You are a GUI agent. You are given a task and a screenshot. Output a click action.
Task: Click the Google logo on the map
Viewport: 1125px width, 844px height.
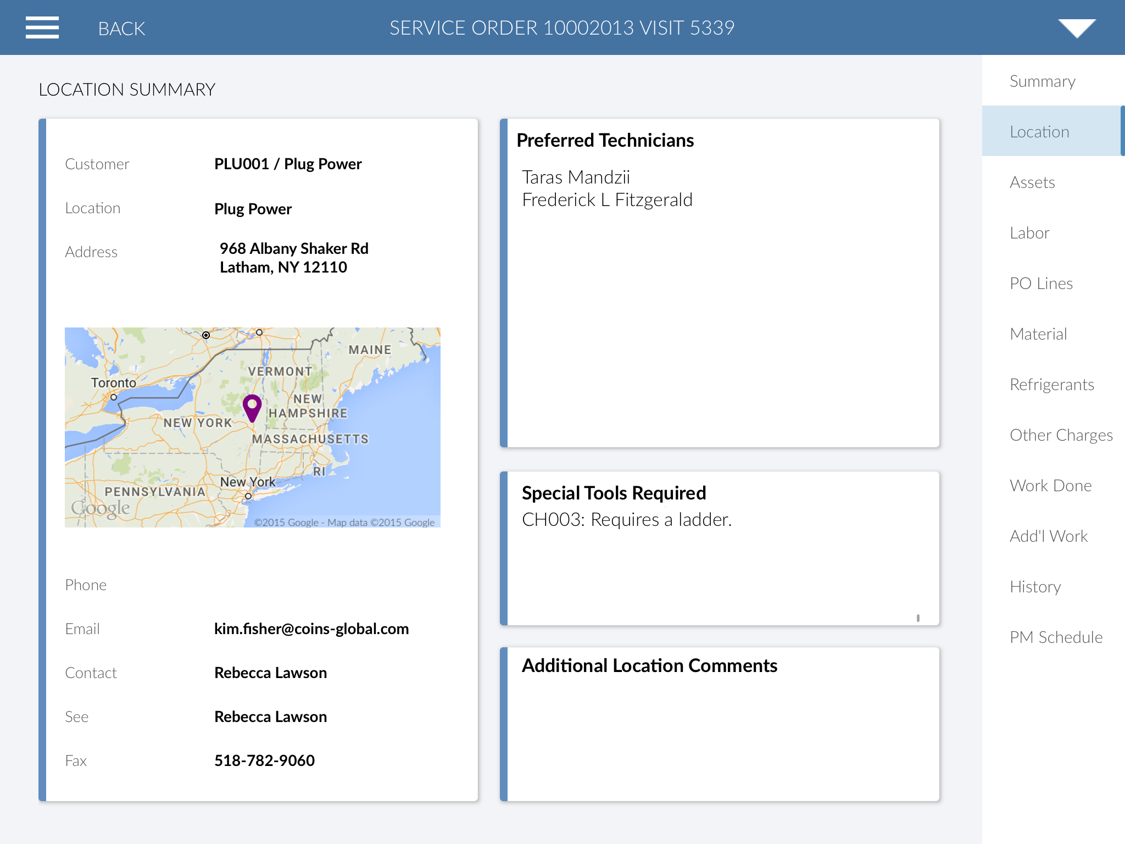101,508
